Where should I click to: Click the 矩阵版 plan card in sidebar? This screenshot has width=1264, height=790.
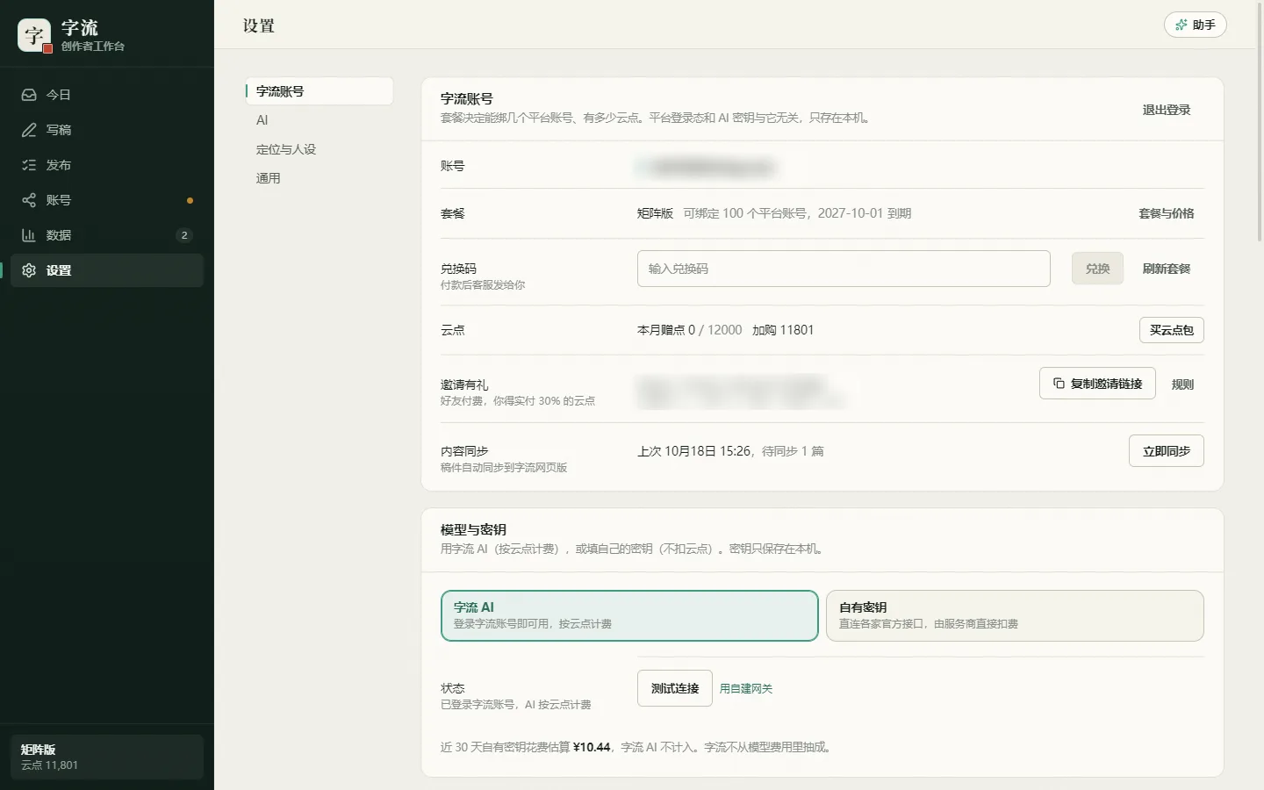pyautogui.click(x=107, y=757)
